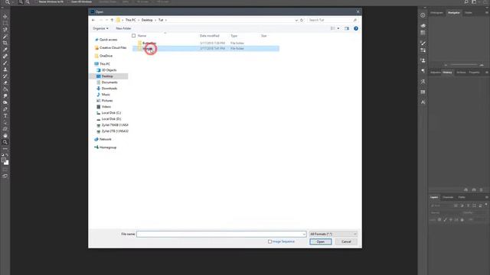The width and height of the screenshot is (490, 275).
Task: Click 'Desktop' in the address breadcrumb
Action: pyautogui.click(x=147, y=20)
